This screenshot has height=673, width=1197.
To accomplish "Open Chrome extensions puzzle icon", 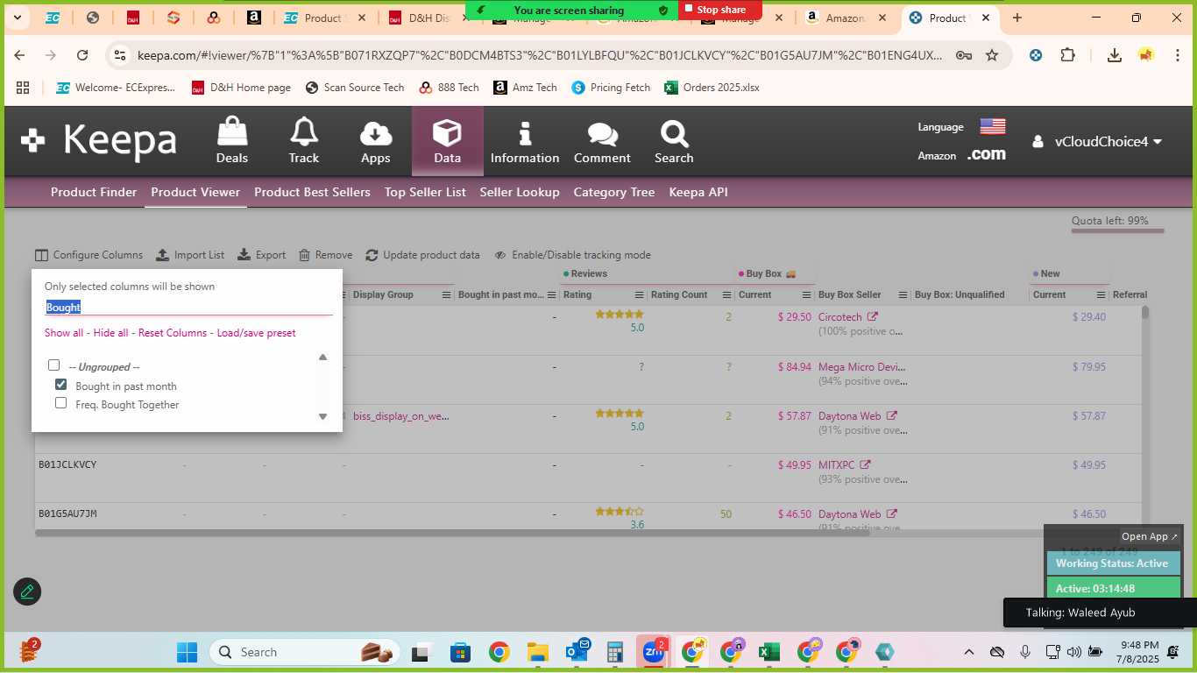I will point(1067,55).
